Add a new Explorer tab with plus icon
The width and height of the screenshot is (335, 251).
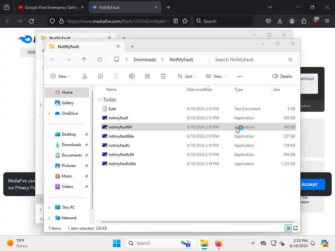pyautogui.click(x=132, y=46)
